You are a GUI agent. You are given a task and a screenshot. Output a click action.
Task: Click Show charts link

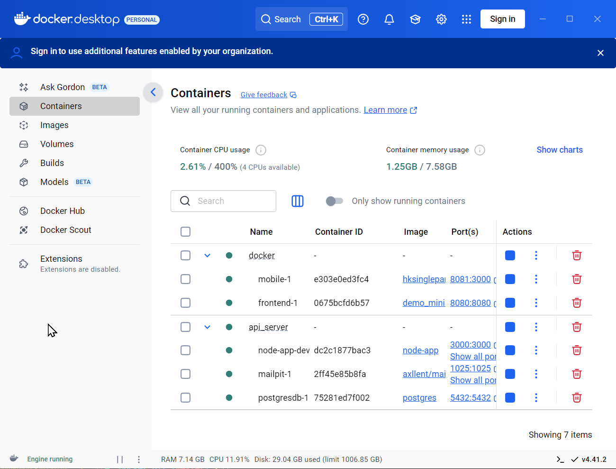[559, 150]
